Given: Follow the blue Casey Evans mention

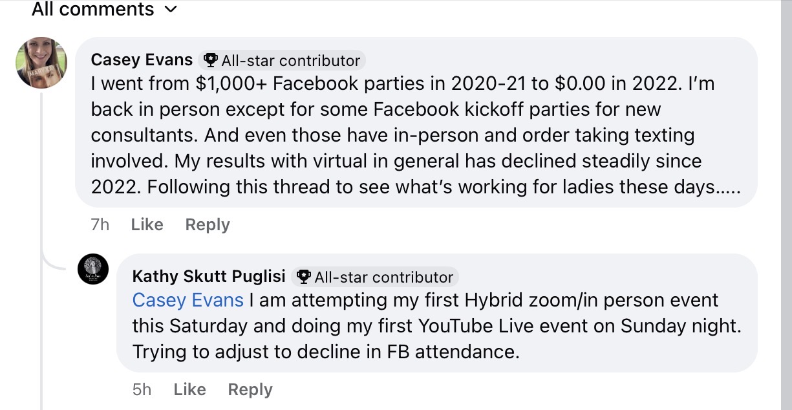Looking at the screenshot, I should 187,301.
